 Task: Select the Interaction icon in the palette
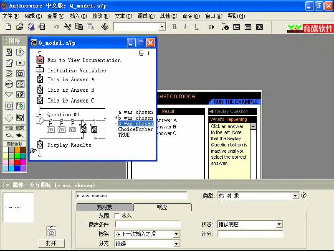(x=20, y=52)
